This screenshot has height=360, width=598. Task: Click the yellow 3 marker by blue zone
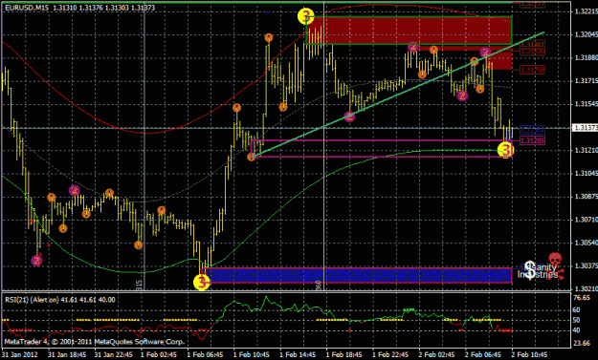201,283
